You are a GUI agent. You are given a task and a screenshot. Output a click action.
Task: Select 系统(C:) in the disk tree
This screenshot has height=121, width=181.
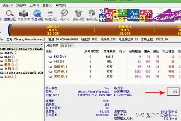[x=11, y=61]
